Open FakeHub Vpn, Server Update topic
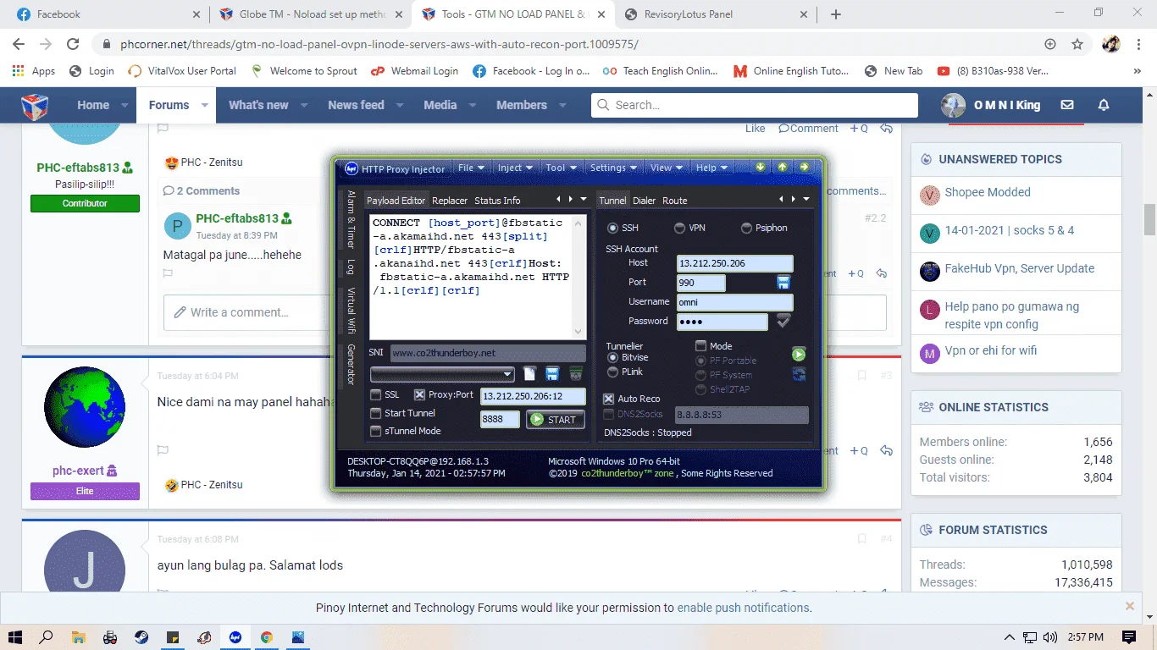Screen dimensions: 1157x650 tap(1020, 268)
